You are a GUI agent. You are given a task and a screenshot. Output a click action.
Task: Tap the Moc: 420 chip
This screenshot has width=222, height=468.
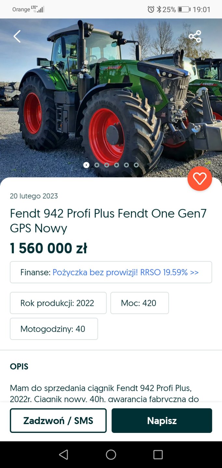139,303
